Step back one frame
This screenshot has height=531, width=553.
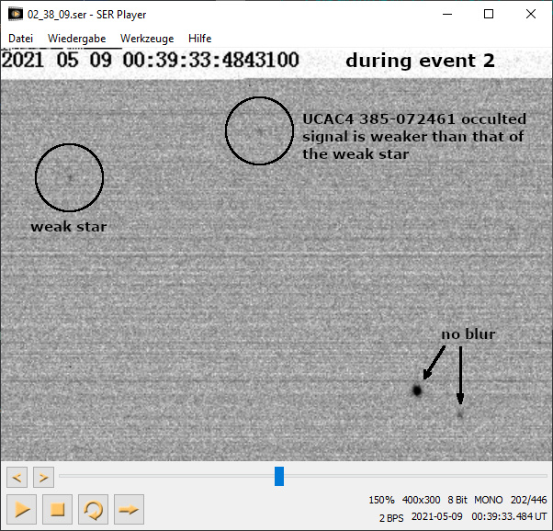(17, 477)
